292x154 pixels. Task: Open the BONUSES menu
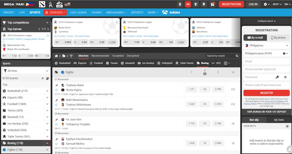click(x=55, y=12)
